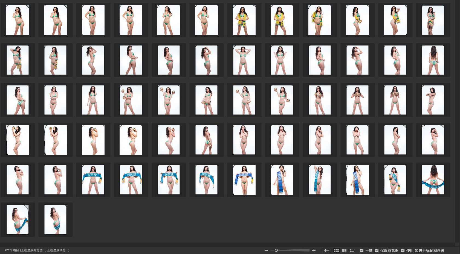Click the vertical scrollbar at right edge
The height and width of the screenshot is (254, 460).
point(457,120)
